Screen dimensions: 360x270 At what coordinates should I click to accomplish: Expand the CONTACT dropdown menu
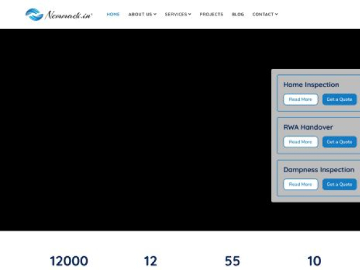tap(265, 14)
